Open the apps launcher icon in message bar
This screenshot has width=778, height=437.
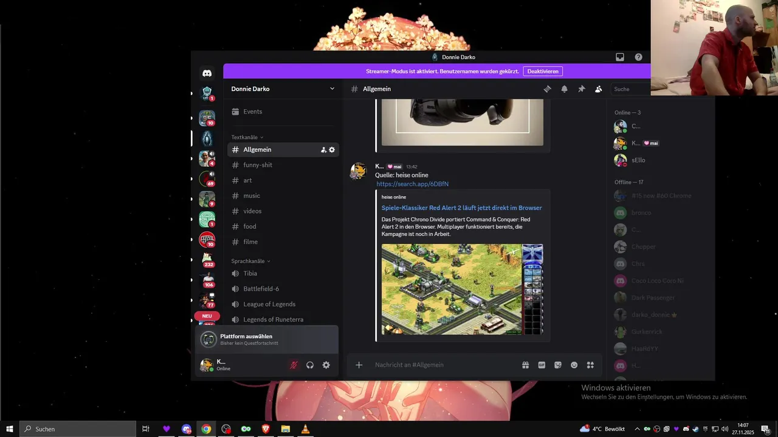pyautogui.click(x=590, y=365)
